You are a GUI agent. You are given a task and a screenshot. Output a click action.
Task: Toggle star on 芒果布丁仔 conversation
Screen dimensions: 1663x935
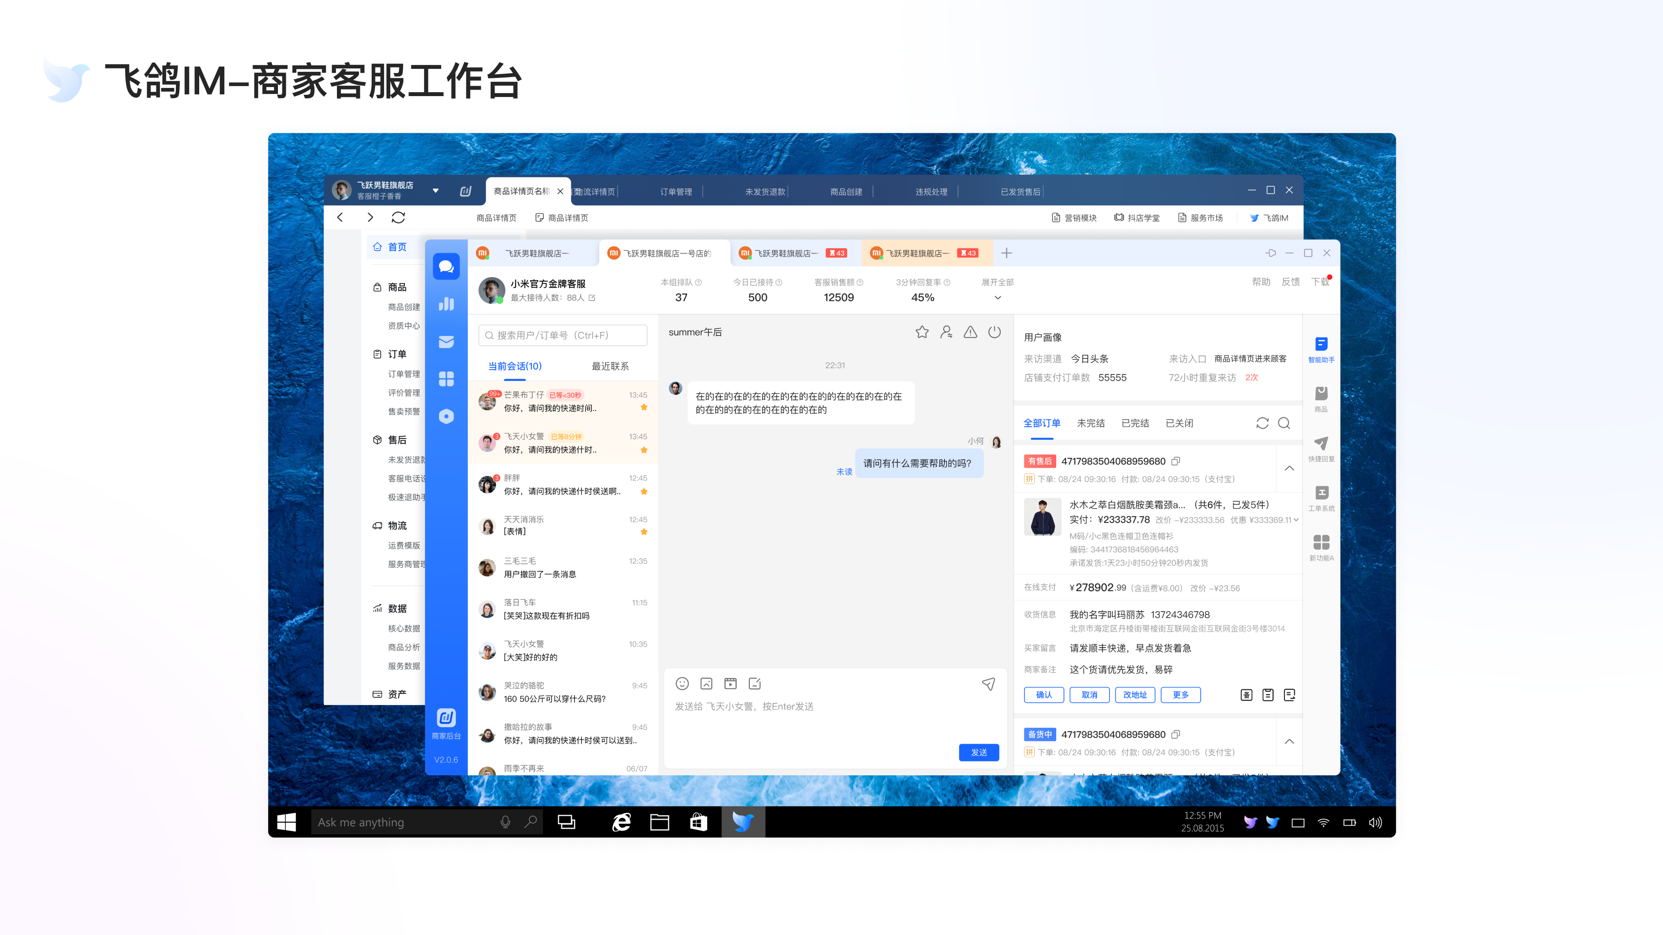click(644, 407)
